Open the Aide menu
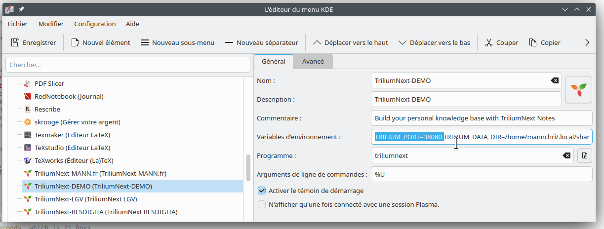The height and width of the screenshot is (229, 604). 132,24
